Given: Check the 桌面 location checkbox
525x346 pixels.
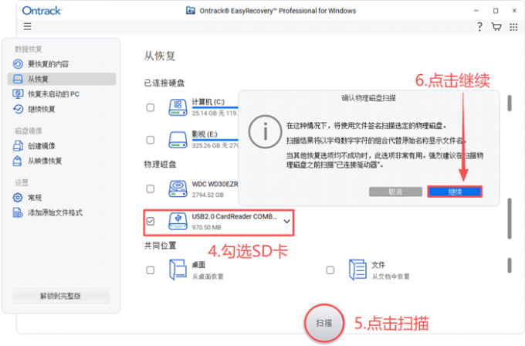Looking at the screenshot, I should point(151,270).
